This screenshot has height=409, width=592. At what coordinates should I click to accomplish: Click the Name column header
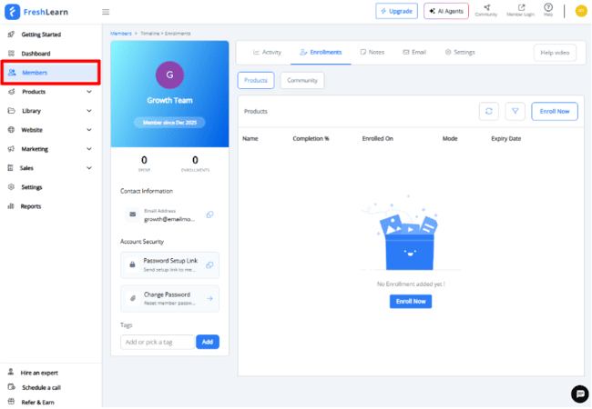pos(250,138)
